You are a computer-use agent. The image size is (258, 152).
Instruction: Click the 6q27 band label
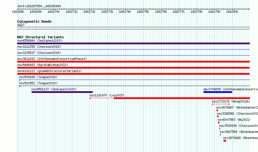pos(21,25)
